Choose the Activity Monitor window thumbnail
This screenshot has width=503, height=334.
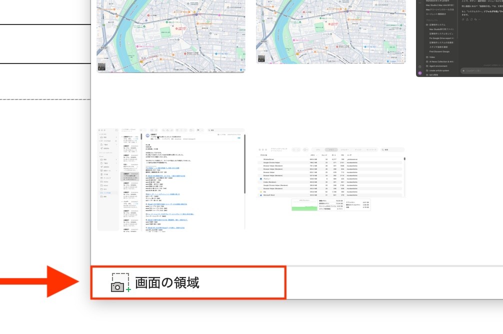(330, 179)
